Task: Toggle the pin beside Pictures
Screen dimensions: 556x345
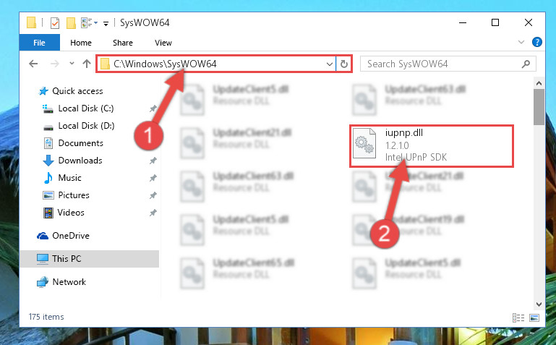Action: click(x=153, y=195)
